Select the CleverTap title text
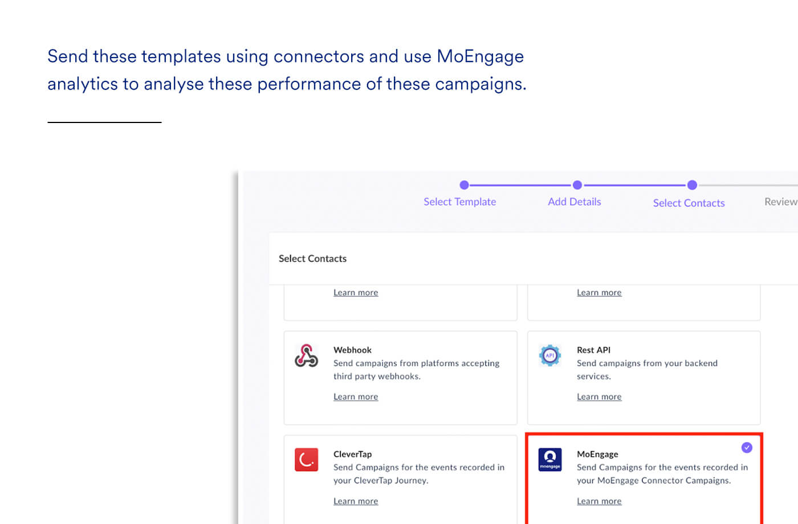 (x=352, y=454)
